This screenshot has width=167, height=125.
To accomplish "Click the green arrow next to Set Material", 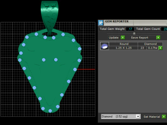I will (x=164, y=117).
